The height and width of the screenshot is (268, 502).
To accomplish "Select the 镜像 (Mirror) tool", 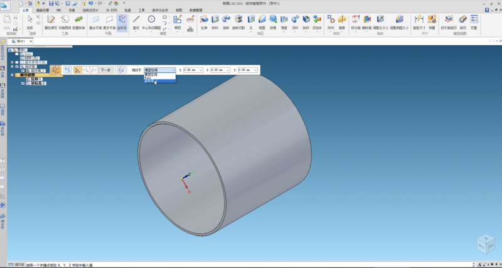I will pyautogui.click(x=343, y=19).
